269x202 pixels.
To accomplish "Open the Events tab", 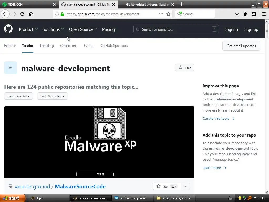I will click(89, 46).
